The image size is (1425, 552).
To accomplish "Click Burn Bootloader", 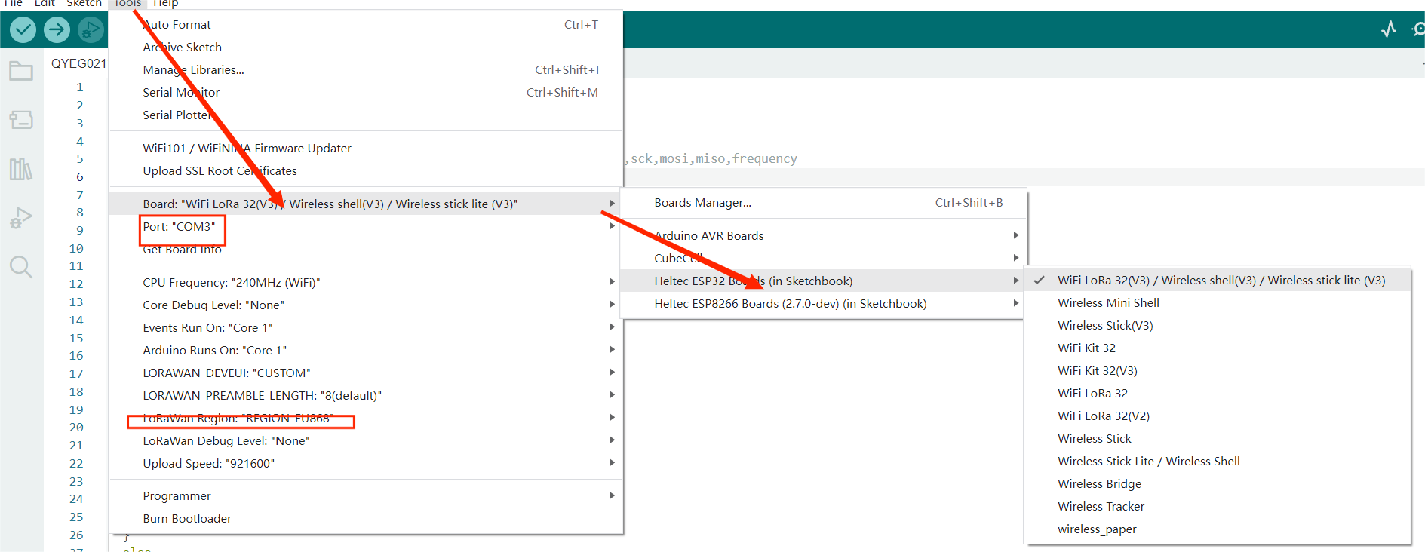I will (x=187, y=519).
